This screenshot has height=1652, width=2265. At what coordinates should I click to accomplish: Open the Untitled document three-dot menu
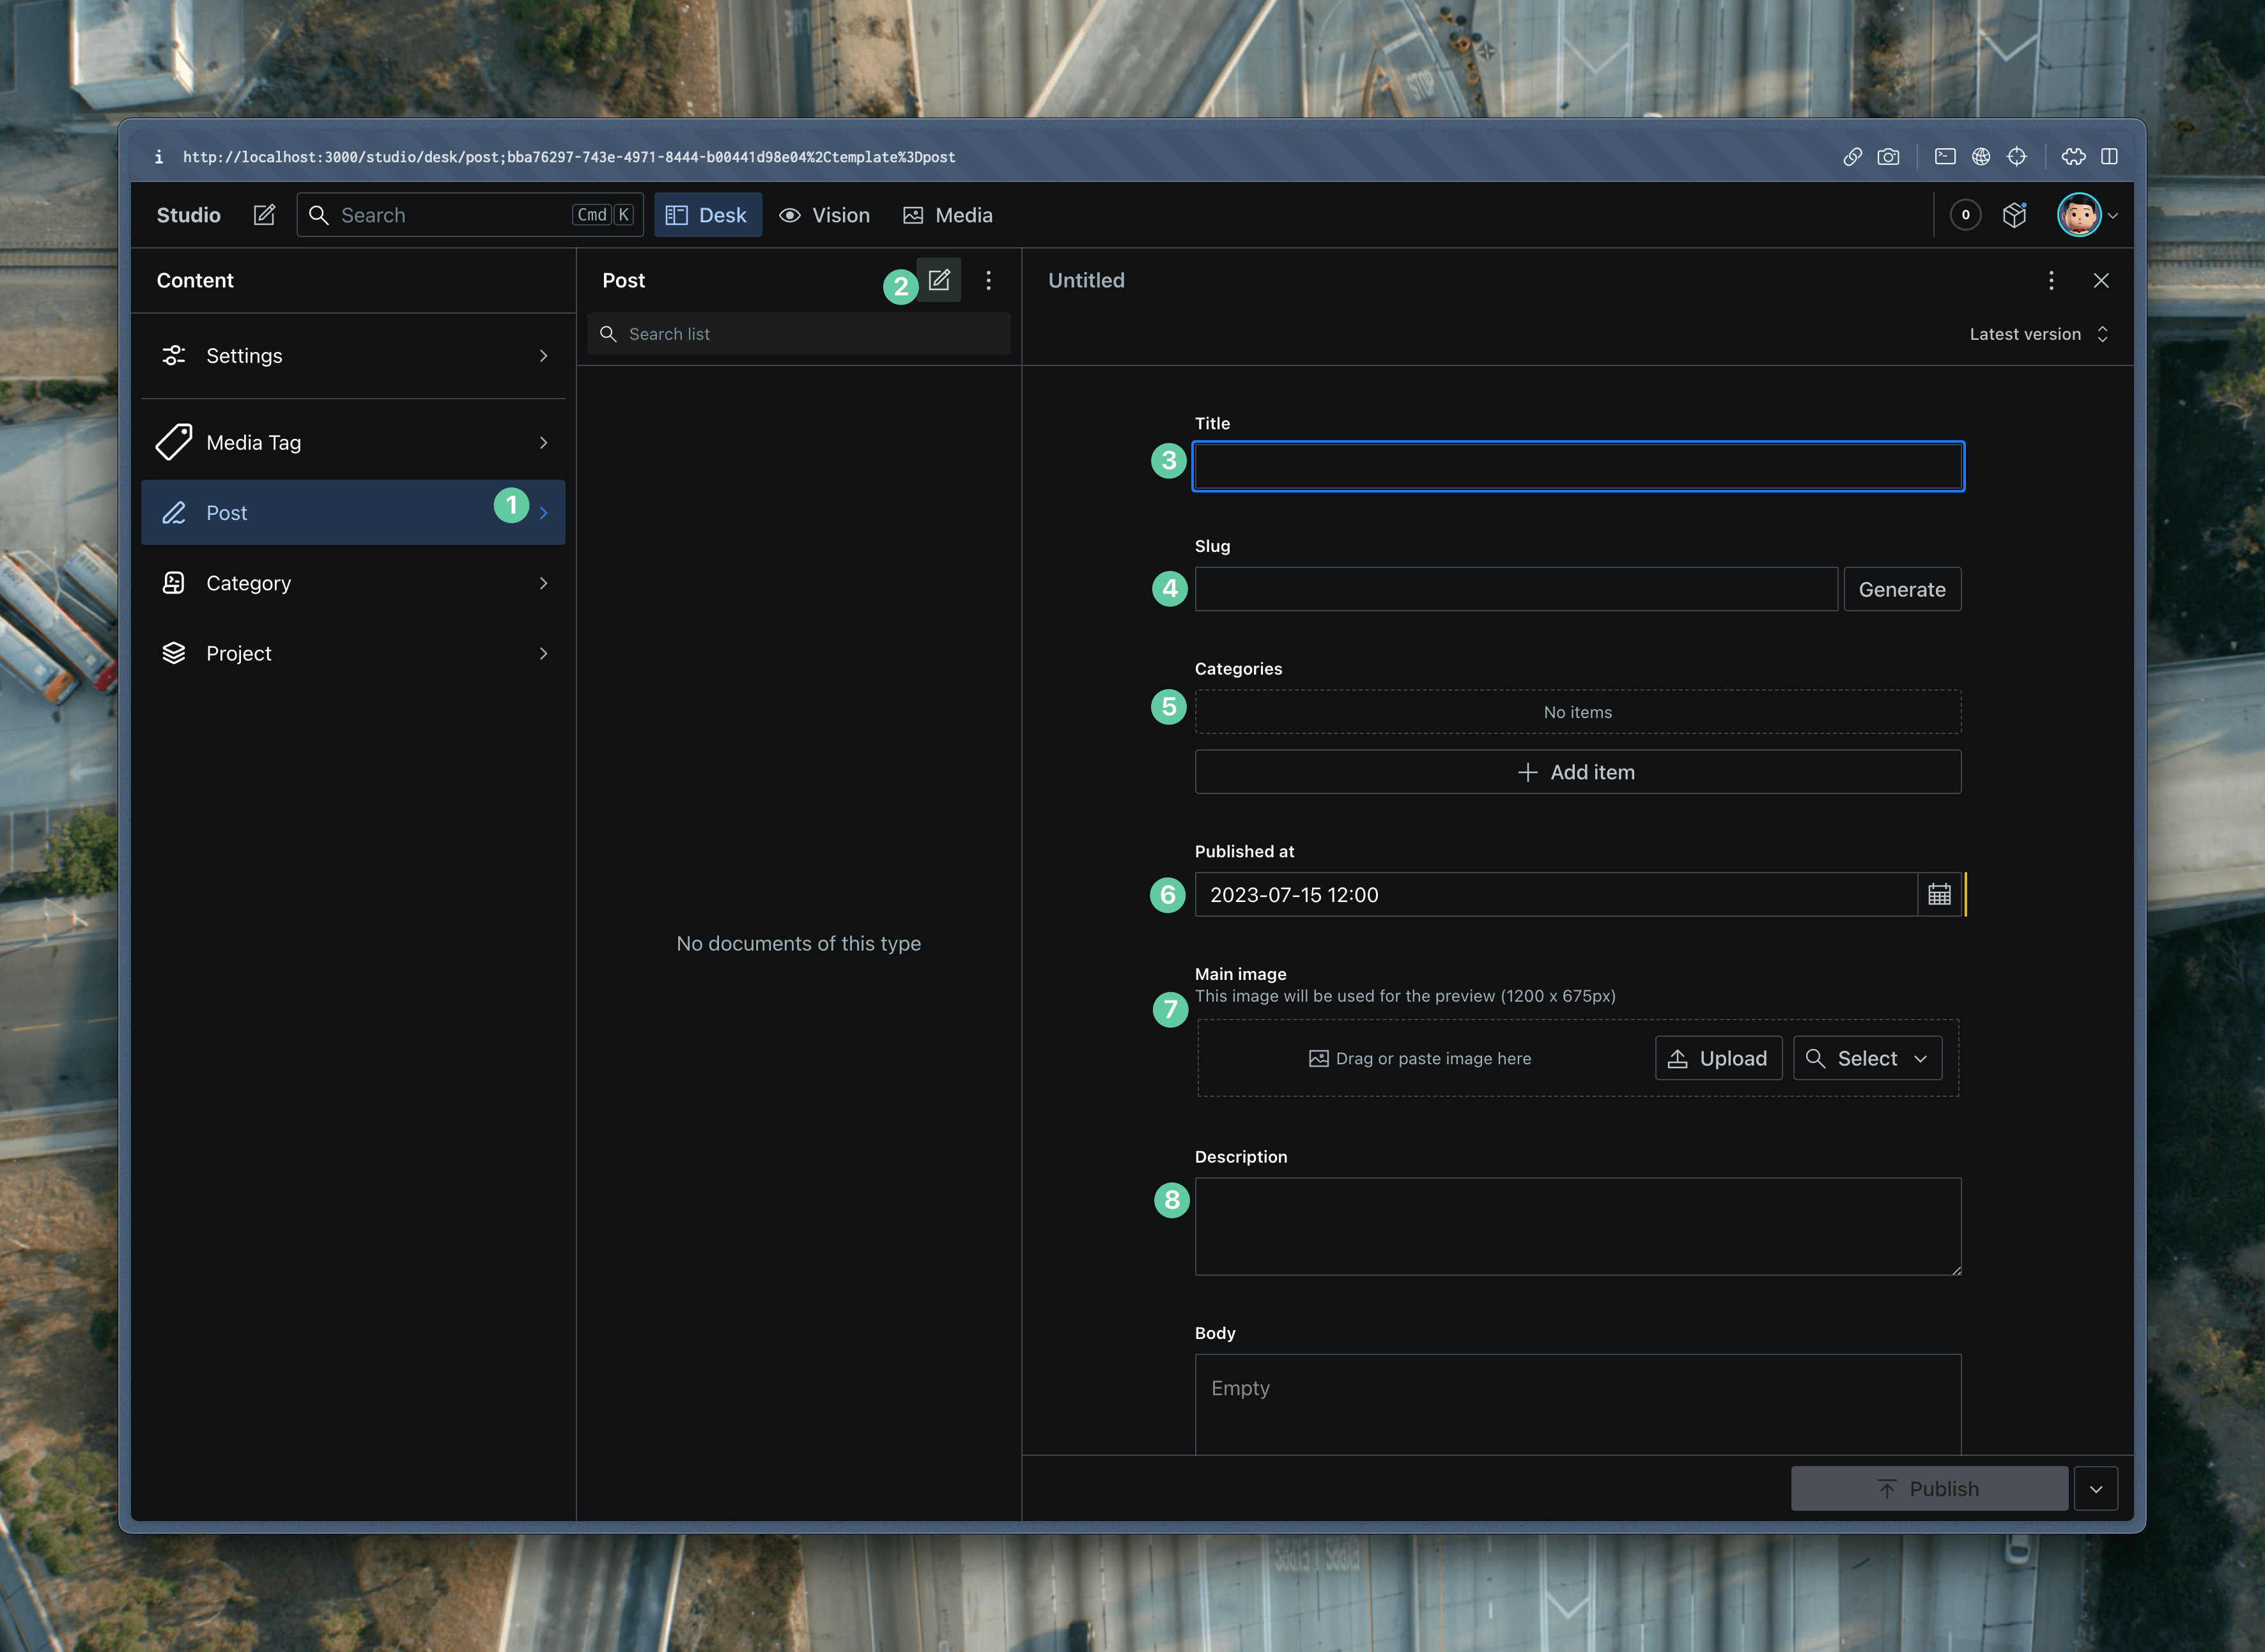coord(2051,281)
